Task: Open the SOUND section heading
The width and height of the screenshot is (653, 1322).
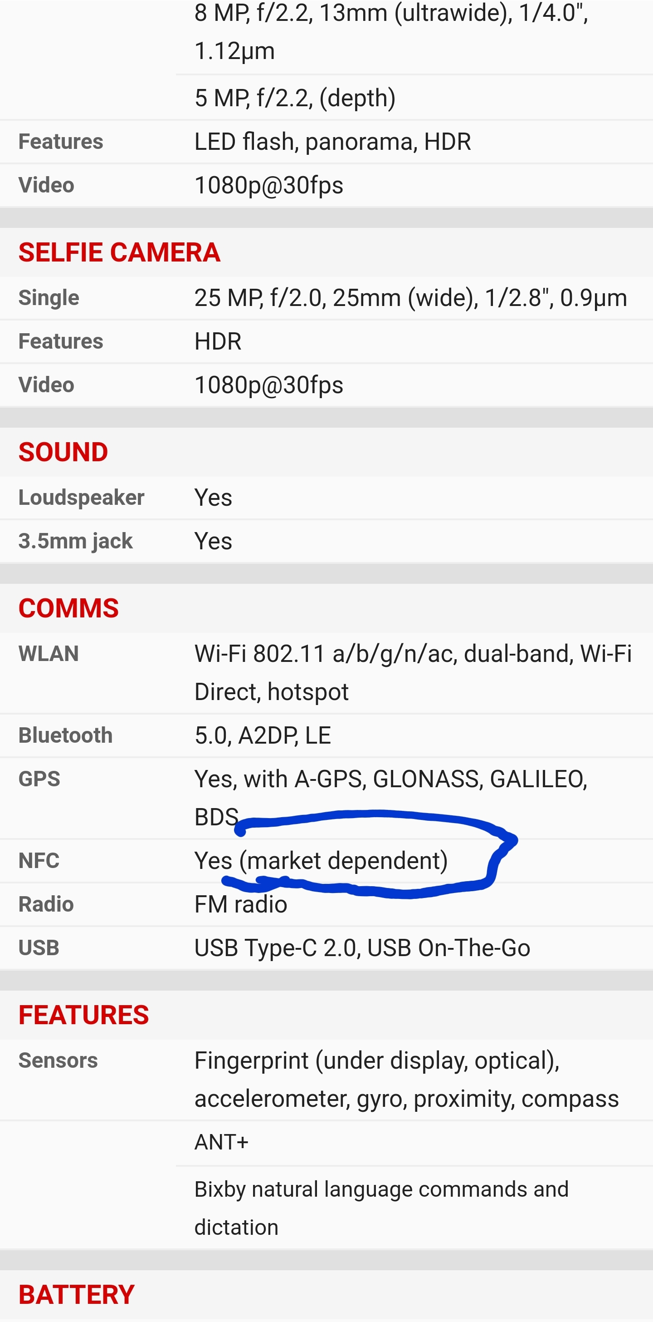Action: point(63,452)
